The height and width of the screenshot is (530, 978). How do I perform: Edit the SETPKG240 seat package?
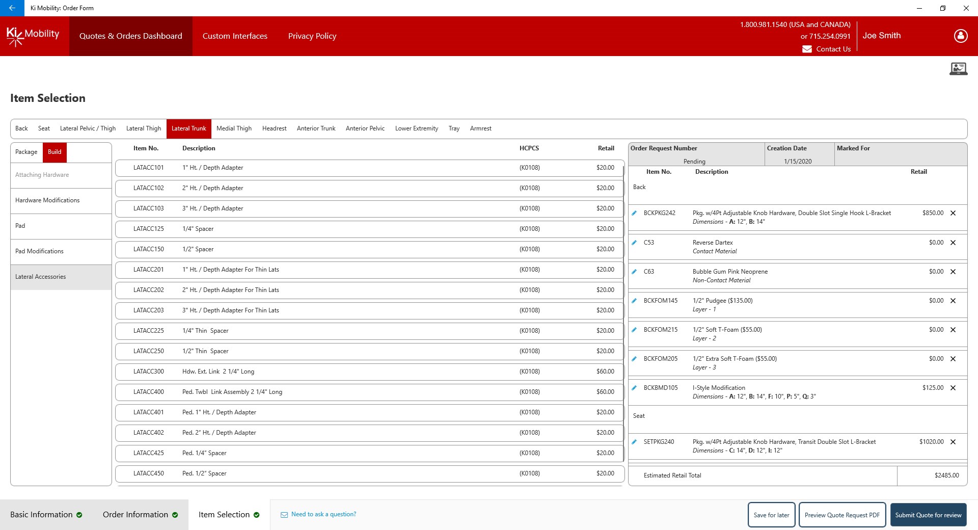pos(634,442)
